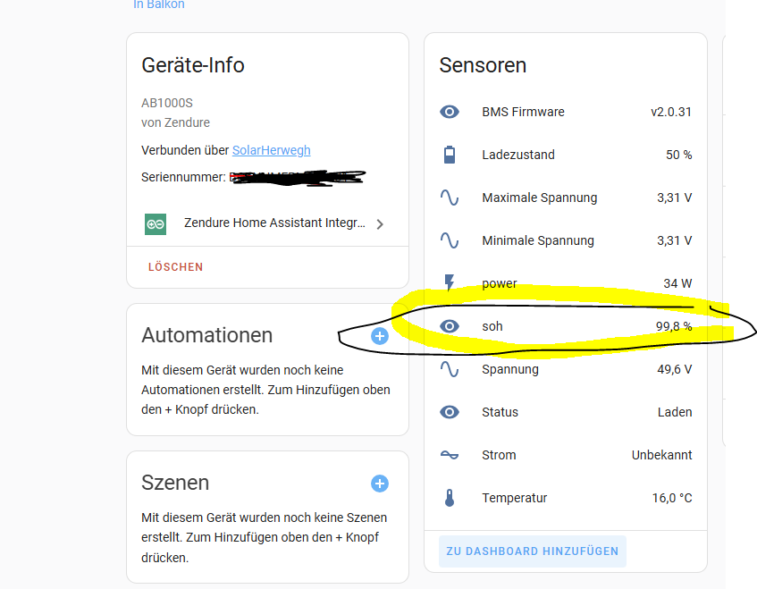Open the Minimale Spannung sensor row
Image resolution: width=757 pixels, height=589 pixels.
point(566,240)
